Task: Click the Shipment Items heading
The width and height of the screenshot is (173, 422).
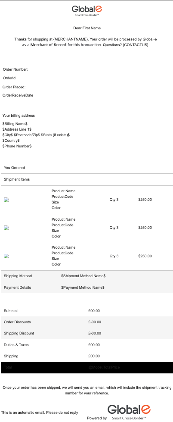Action: point(17,179)
